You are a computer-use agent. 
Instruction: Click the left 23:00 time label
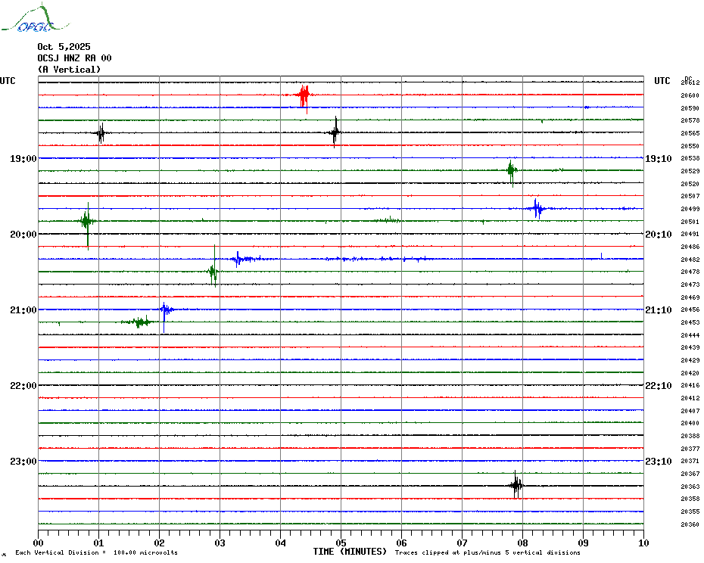point(23,462)
